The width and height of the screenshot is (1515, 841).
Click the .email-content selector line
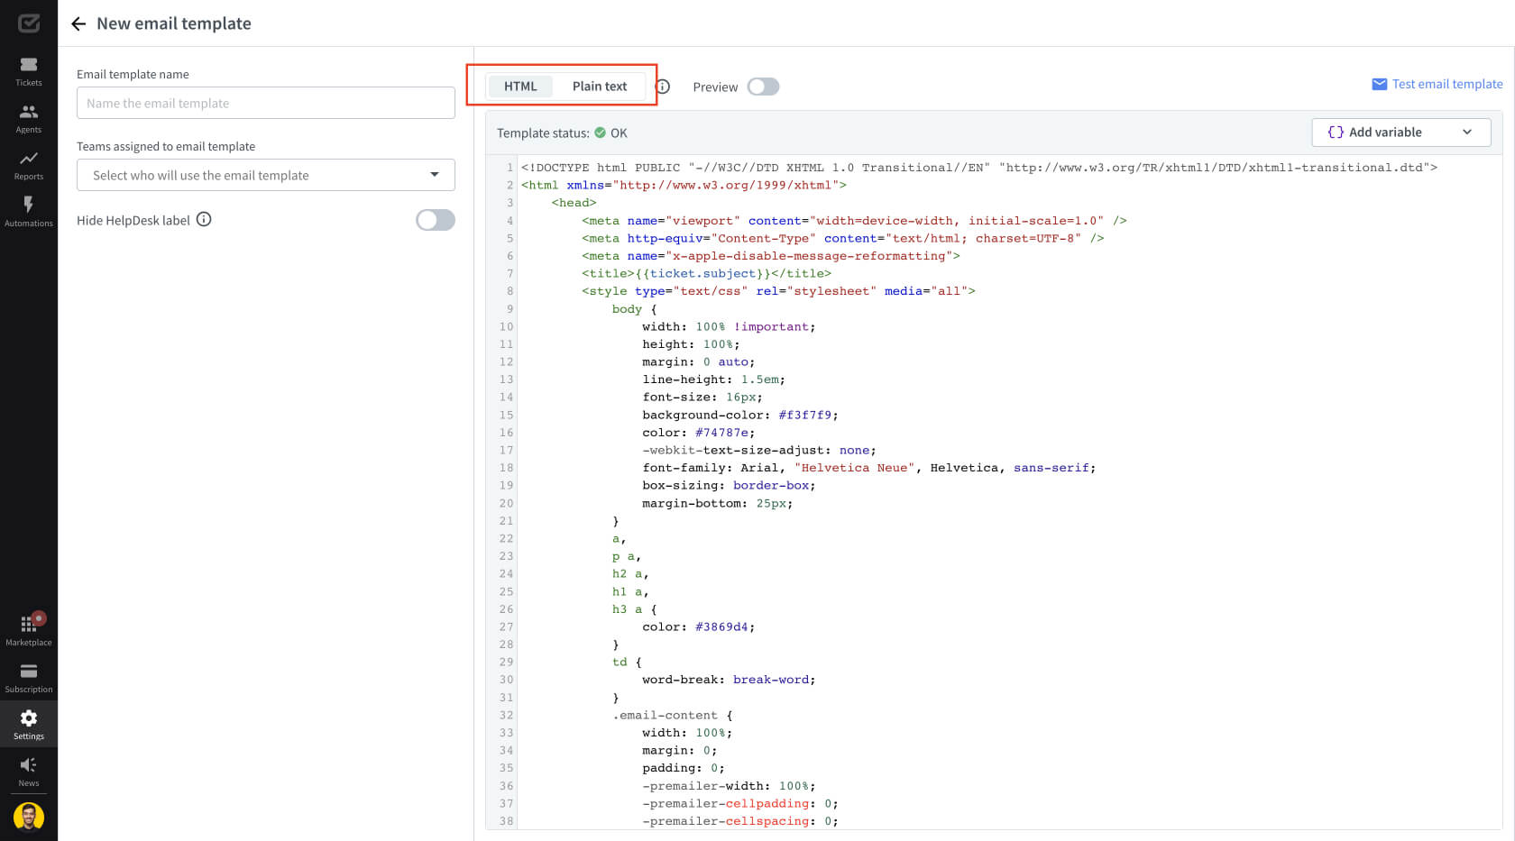[673, 715]
